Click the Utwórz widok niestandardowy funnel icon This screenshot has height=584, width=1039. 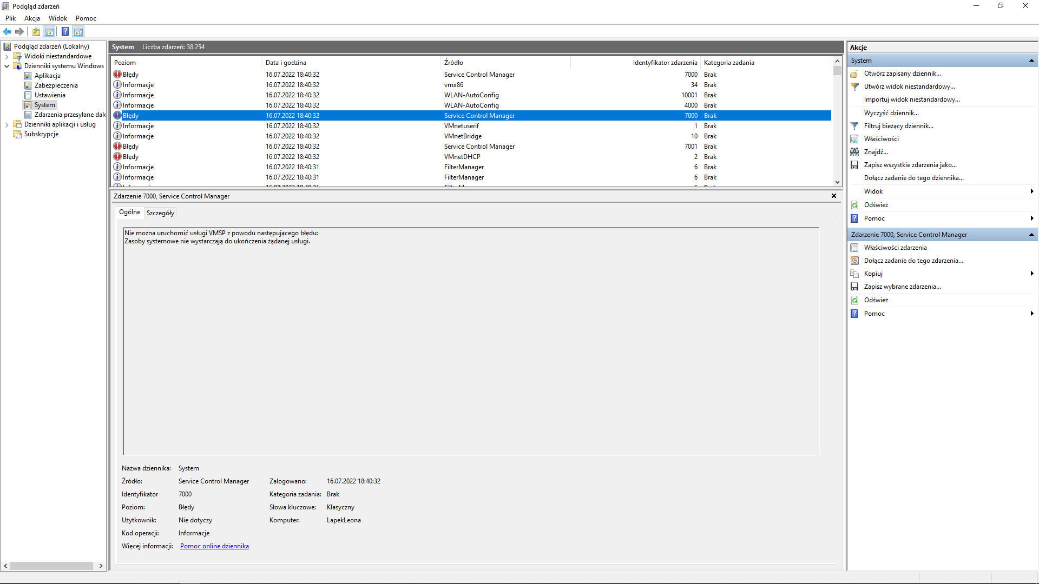(854, 87)
